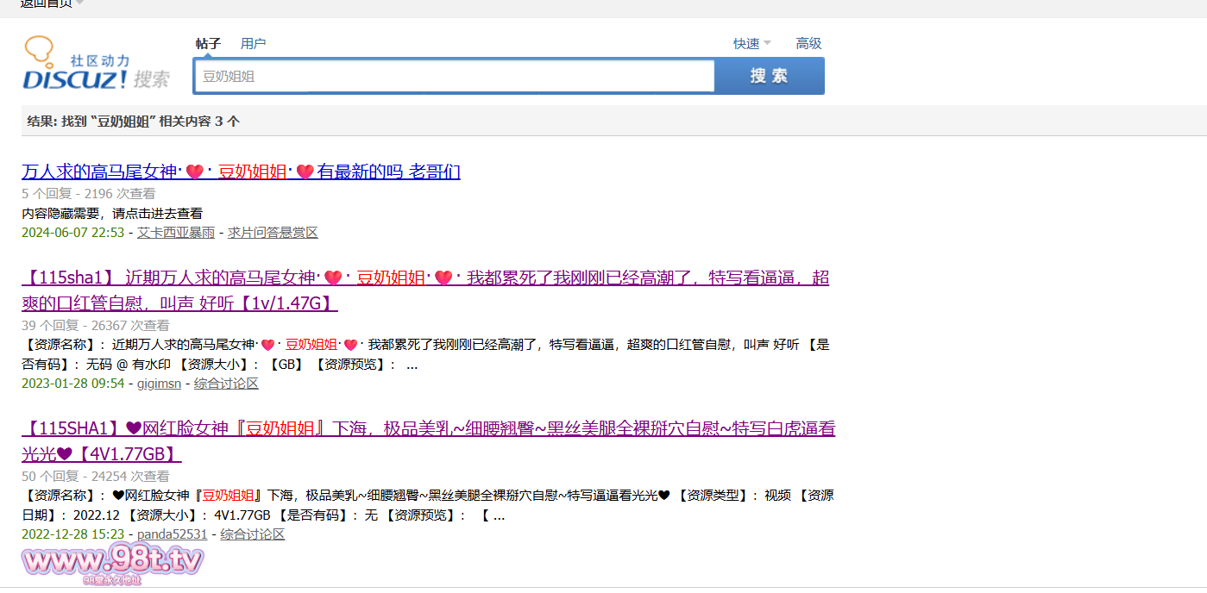The width and height of the screenshot is (1207, 593).
Task: Switch to the 用户 search tab
Action: tap(253, 44)
